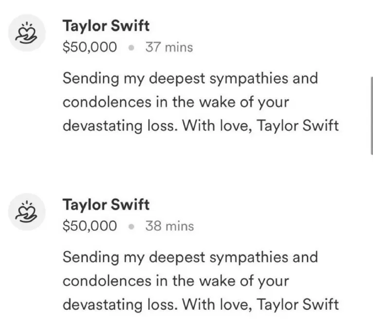Click the vertical scrollbar thumb on the right
The image size is (373, 336).
371,115
